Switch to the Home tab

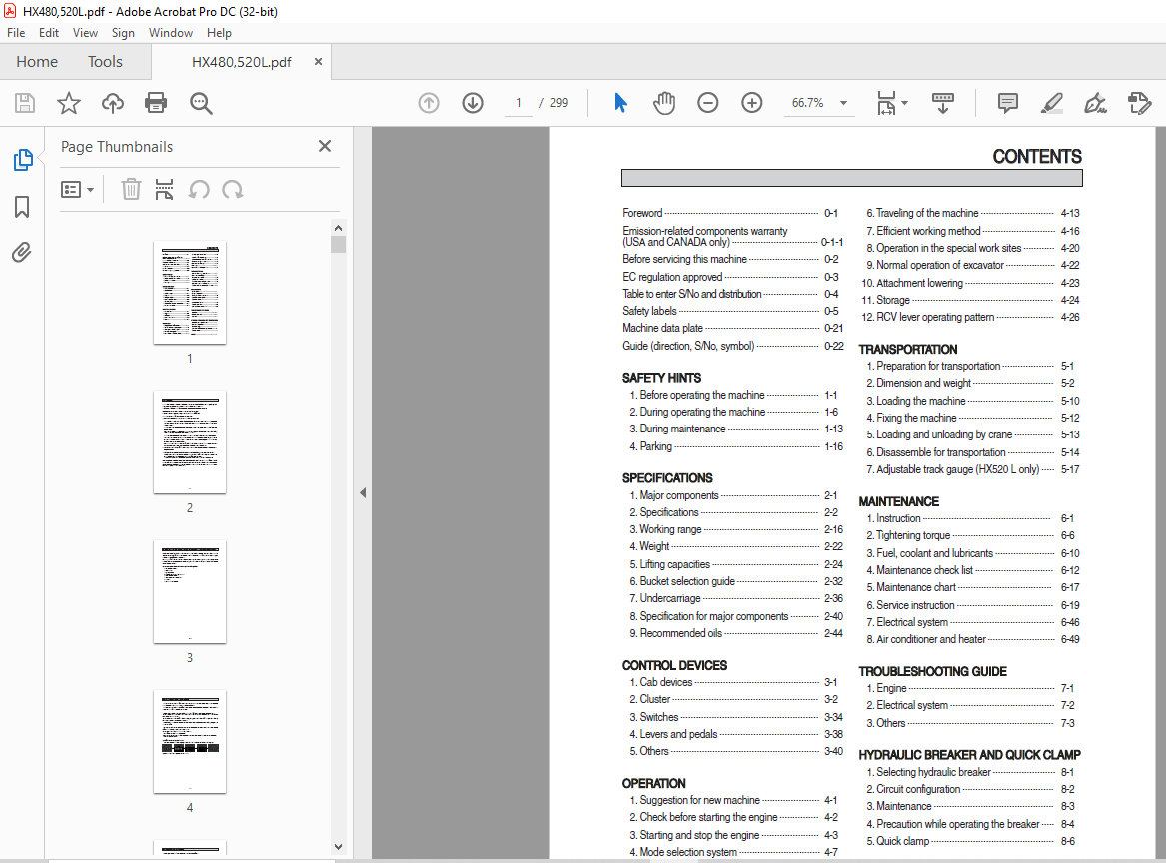tap(37, 62)
